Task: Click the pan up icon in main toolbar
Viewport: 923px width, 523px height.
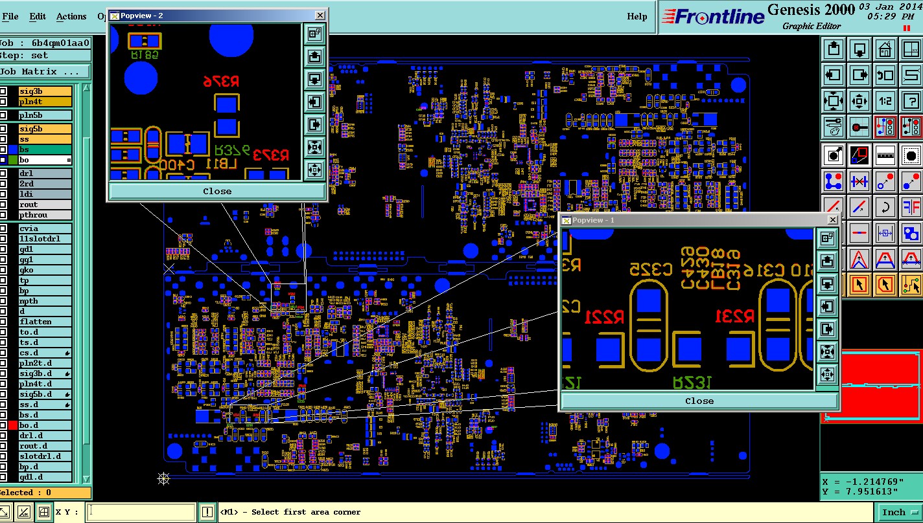Action: (834, 49)
